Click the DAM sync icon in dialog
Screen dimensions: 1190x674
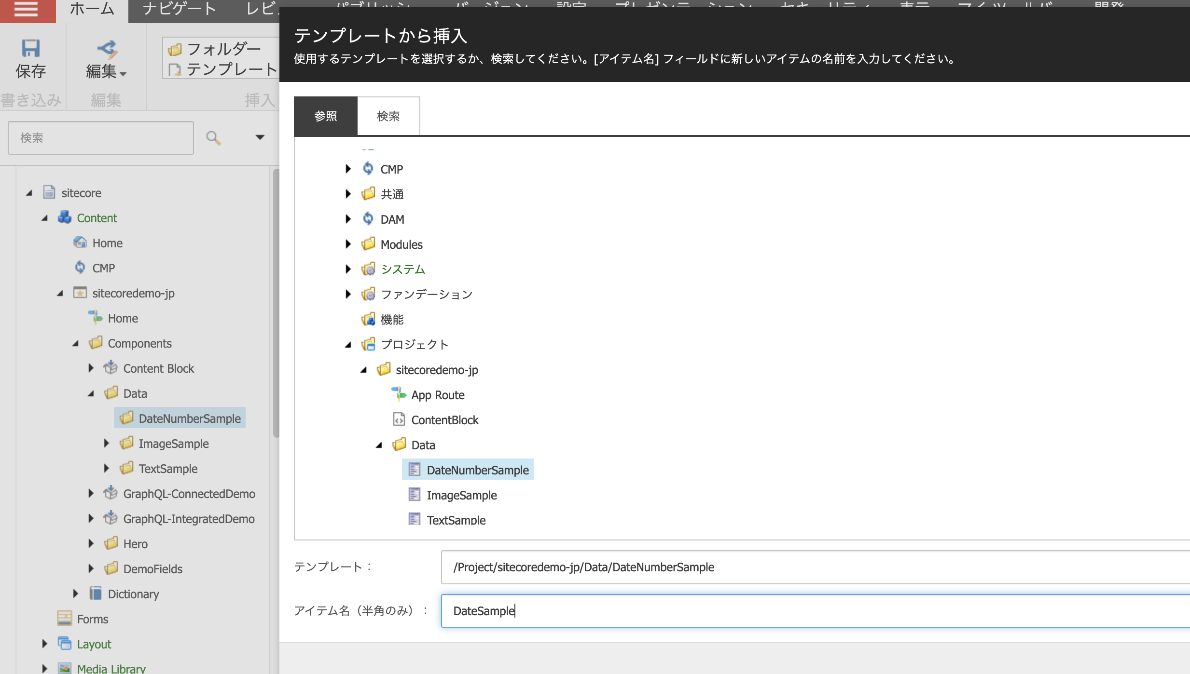coord(368,219)
